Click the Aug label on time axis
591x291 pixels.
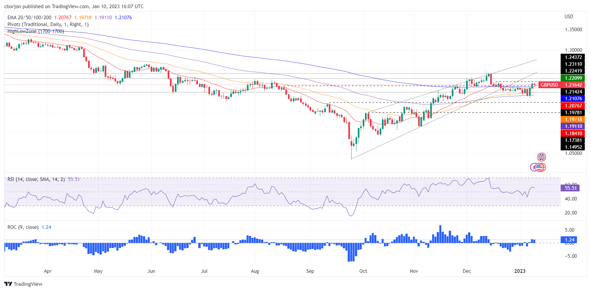[255, 271]
